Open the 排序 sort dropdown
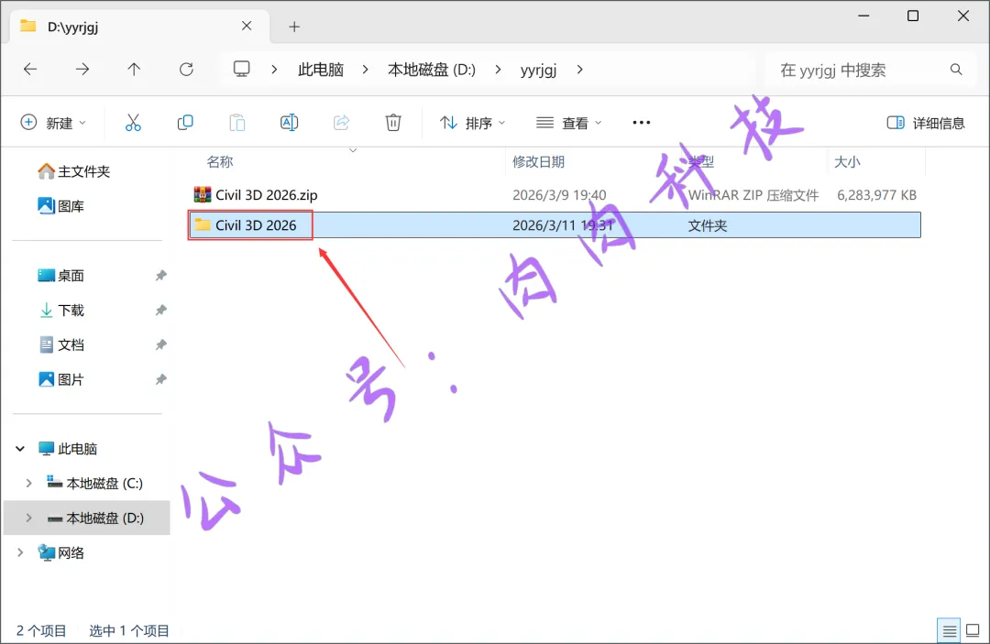Image resolution: width=990 pixels, height=644 pixels. (473, 123)
